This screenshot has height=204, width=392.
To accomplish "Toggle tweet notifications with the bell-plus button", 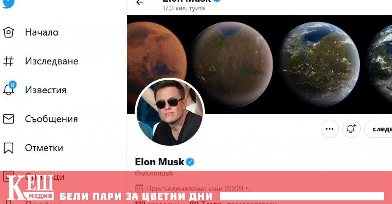I will pos(351,129).
